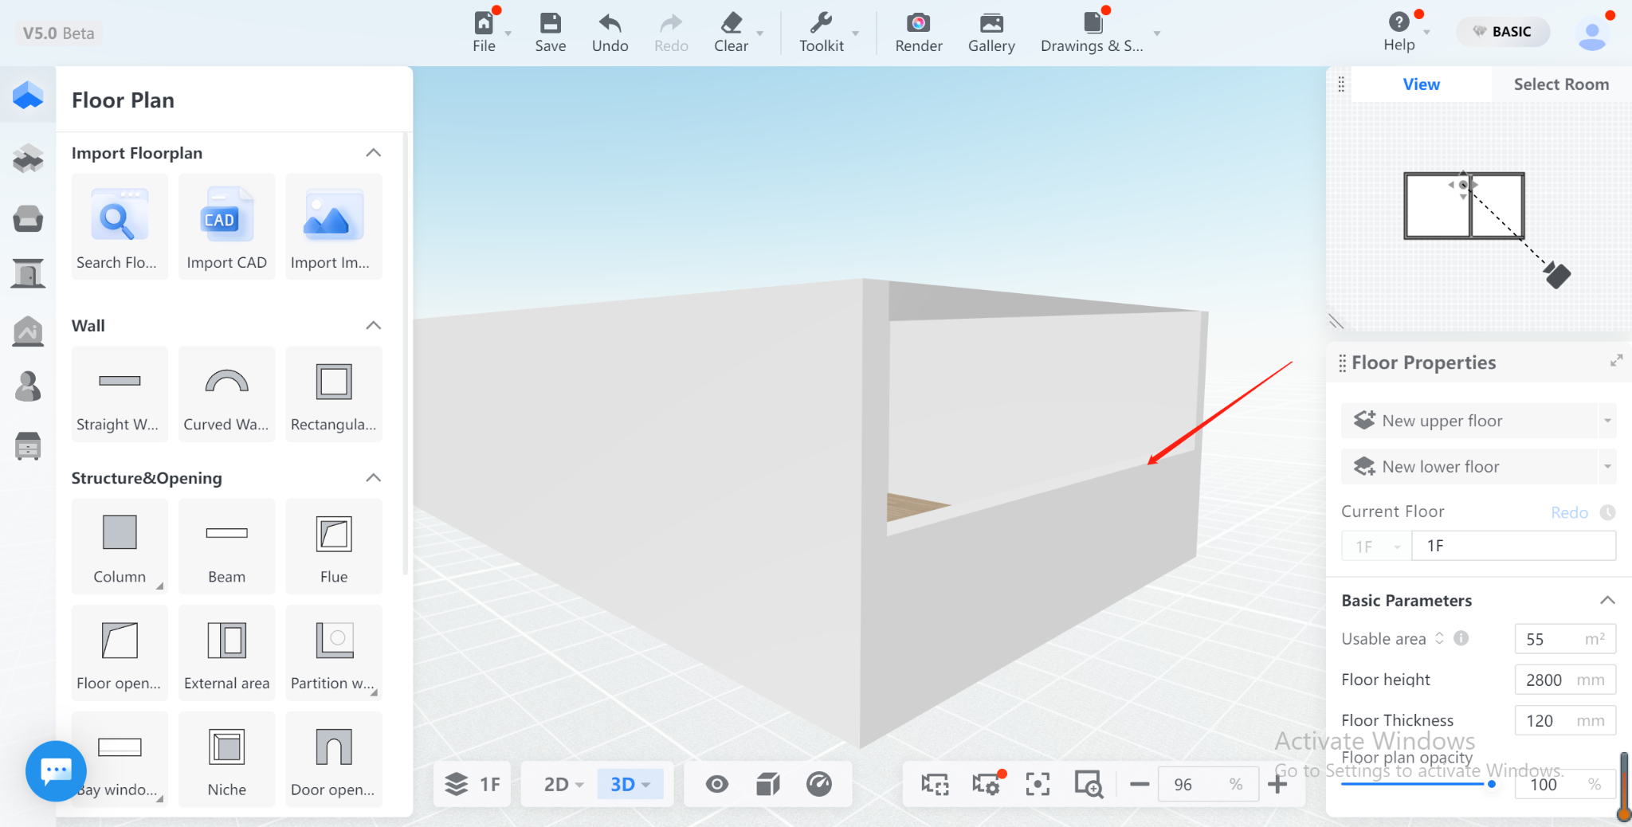
Task: Toggle the 3D box display mode
Action: [x=768, y=785]
